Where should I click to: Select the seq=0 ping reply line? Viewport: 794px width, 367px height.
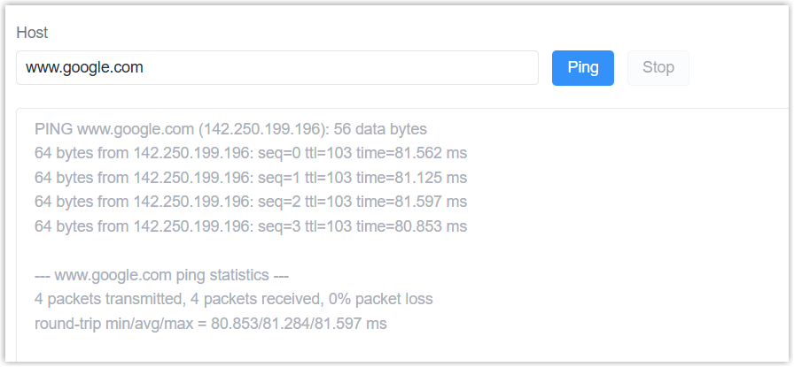(250, 153)
